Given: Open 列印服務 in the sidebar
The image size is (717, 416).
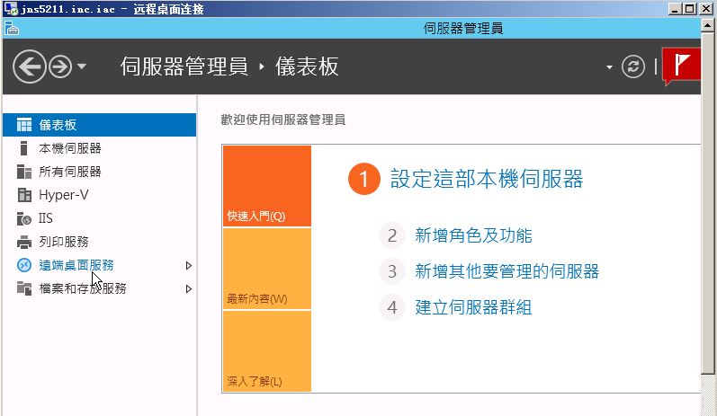Looking at the screenshot, I should [x=100, y=242].
